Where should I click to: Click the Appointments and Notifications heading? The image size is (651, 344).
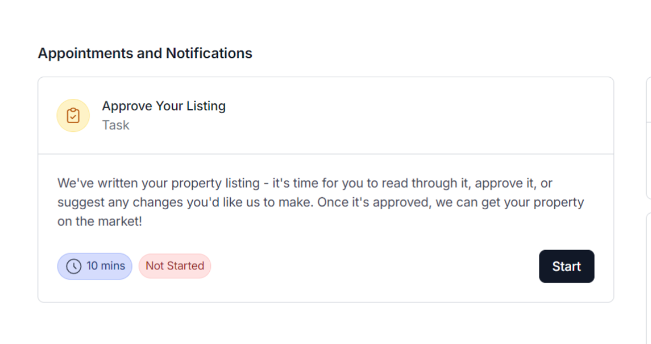click(x=145, y=53)
